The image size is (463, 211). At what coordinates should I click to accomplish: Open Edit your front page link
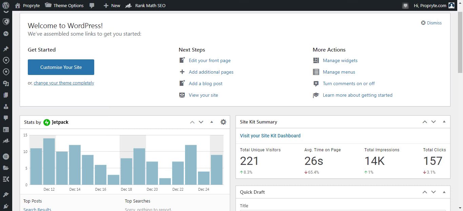209,60
